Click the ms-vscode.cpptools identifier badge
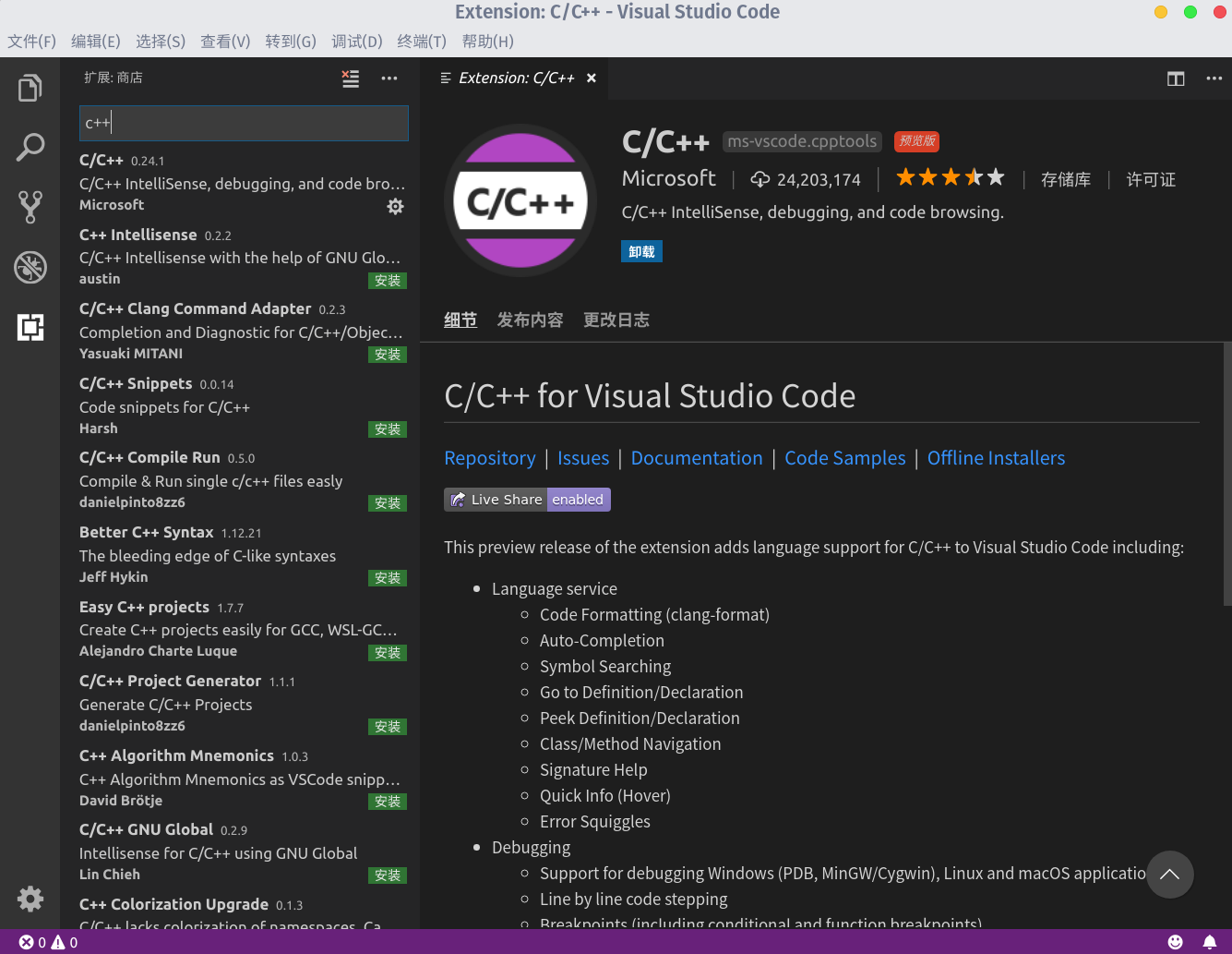The width and height of the screenshot is (1232, 954). pyautogui.click(x=802, y=141)
